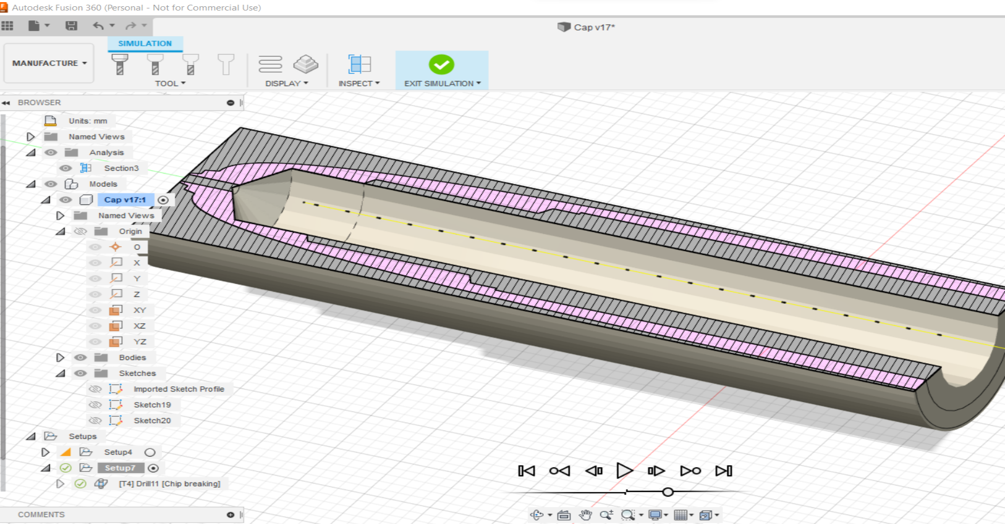Screen dimensions: 1005x524
Task: Click the fourth greyed tool icon
Action: [x=226, y=64]
